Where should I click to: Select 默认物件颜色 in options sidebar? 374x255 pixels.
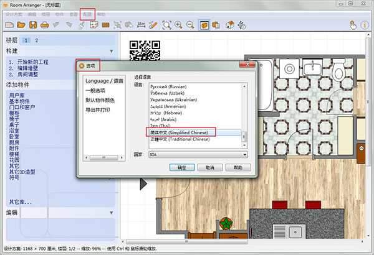pos(103,100)
